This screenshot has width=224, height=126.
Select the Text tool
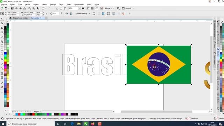[2, 59]
